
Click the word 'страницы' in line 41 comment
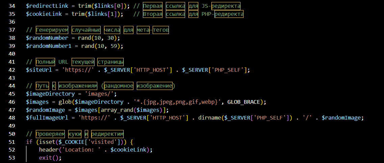pos(110,62)
